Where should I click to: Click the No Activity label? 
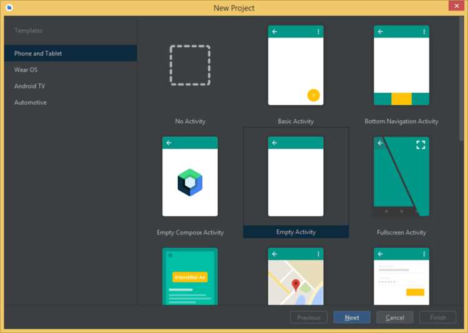[190, 122]
